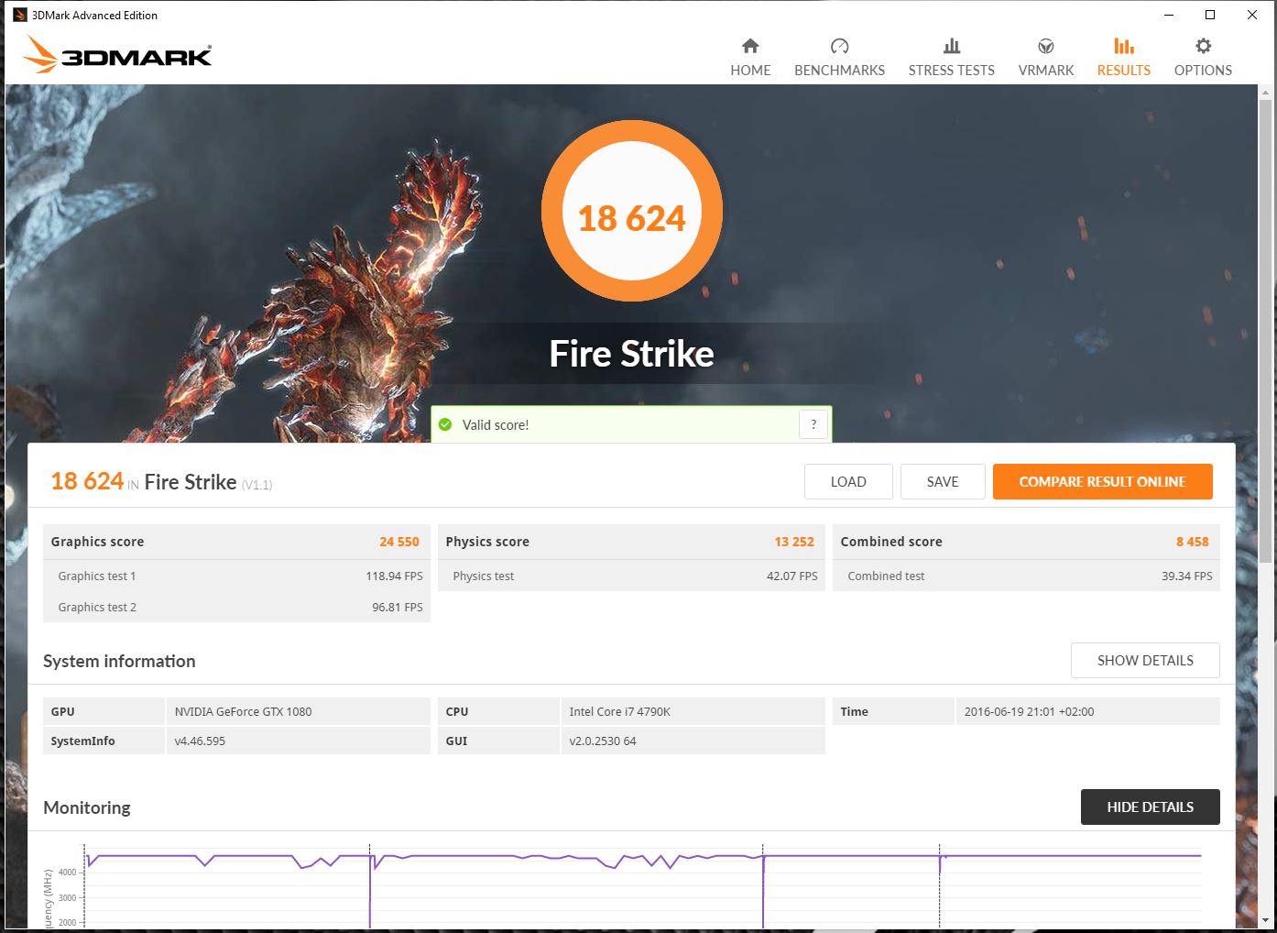Click the LOAD button
Image resolution: width=1277 pixels, height=933 pixels.
(848, 481)
